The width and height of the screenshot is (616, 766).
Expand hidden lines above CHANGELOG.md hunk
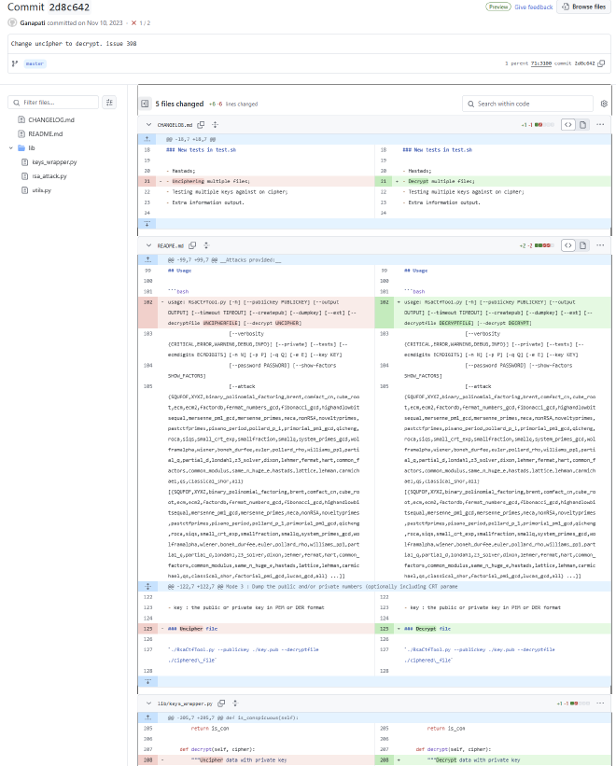pyautogui.click(x=146, y=136)
